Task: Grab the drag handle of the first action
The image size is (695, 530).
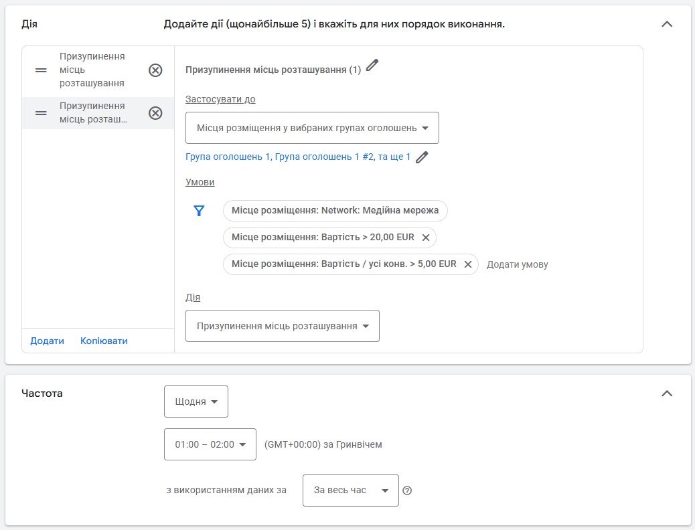Action: 41,70
